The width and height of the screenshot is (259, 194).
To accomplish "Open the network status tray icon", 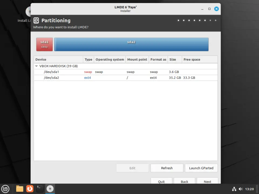I will 234,189.
